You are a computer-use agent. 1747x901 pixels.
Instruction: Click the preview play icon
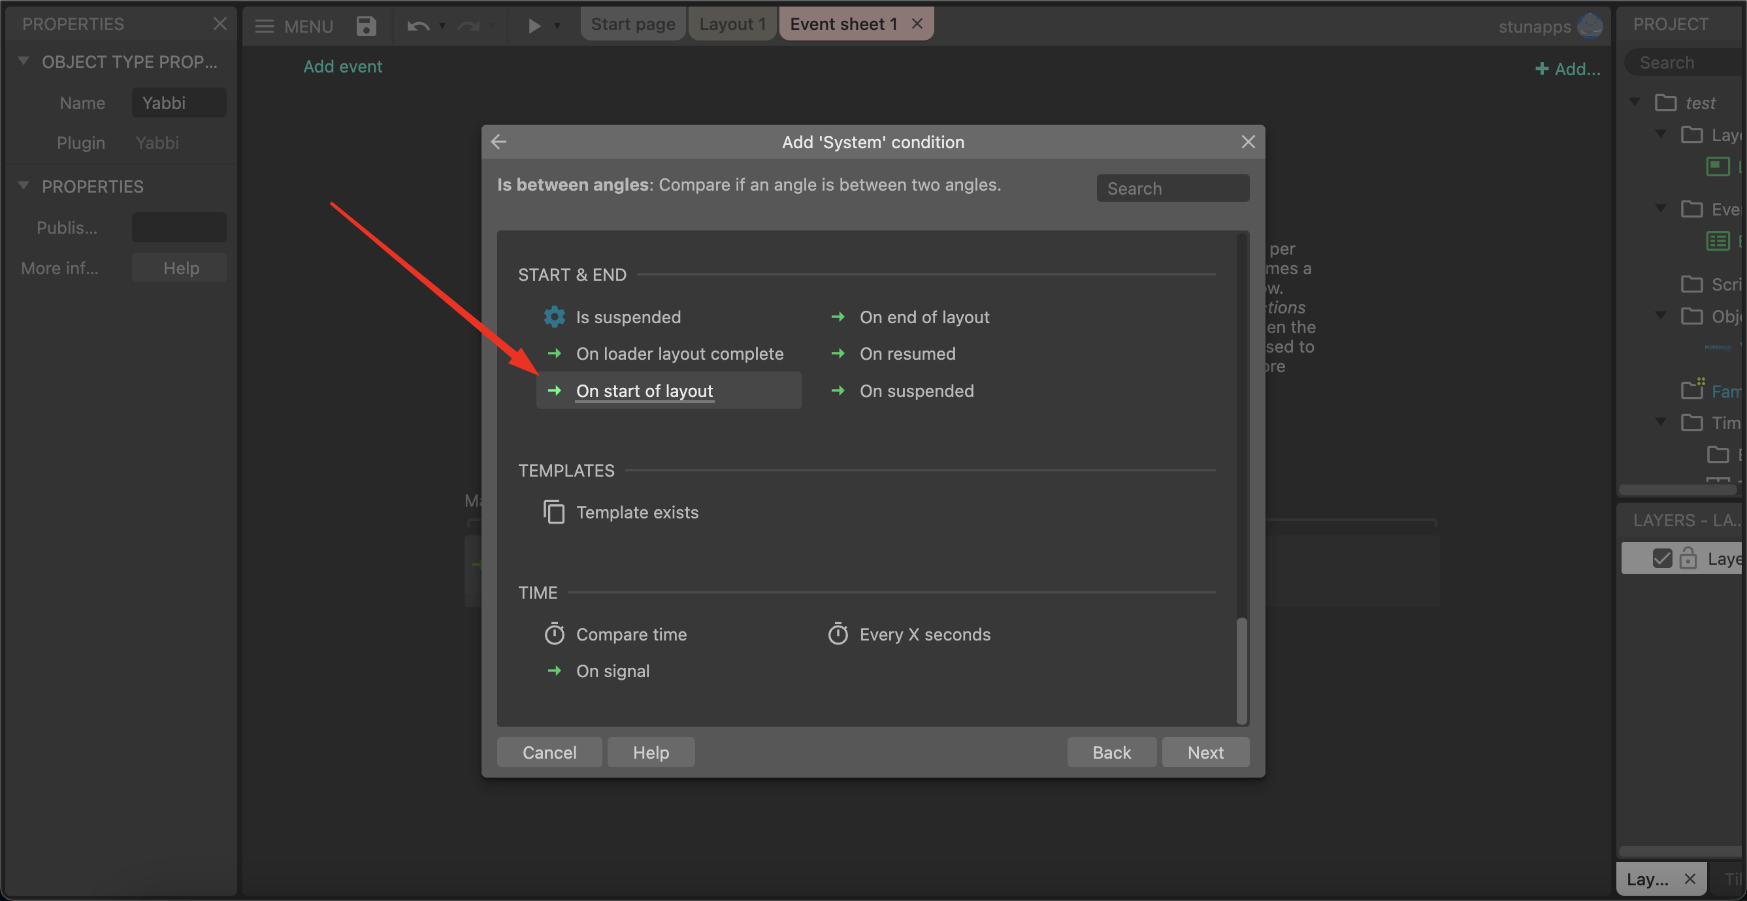click(534, 25)
